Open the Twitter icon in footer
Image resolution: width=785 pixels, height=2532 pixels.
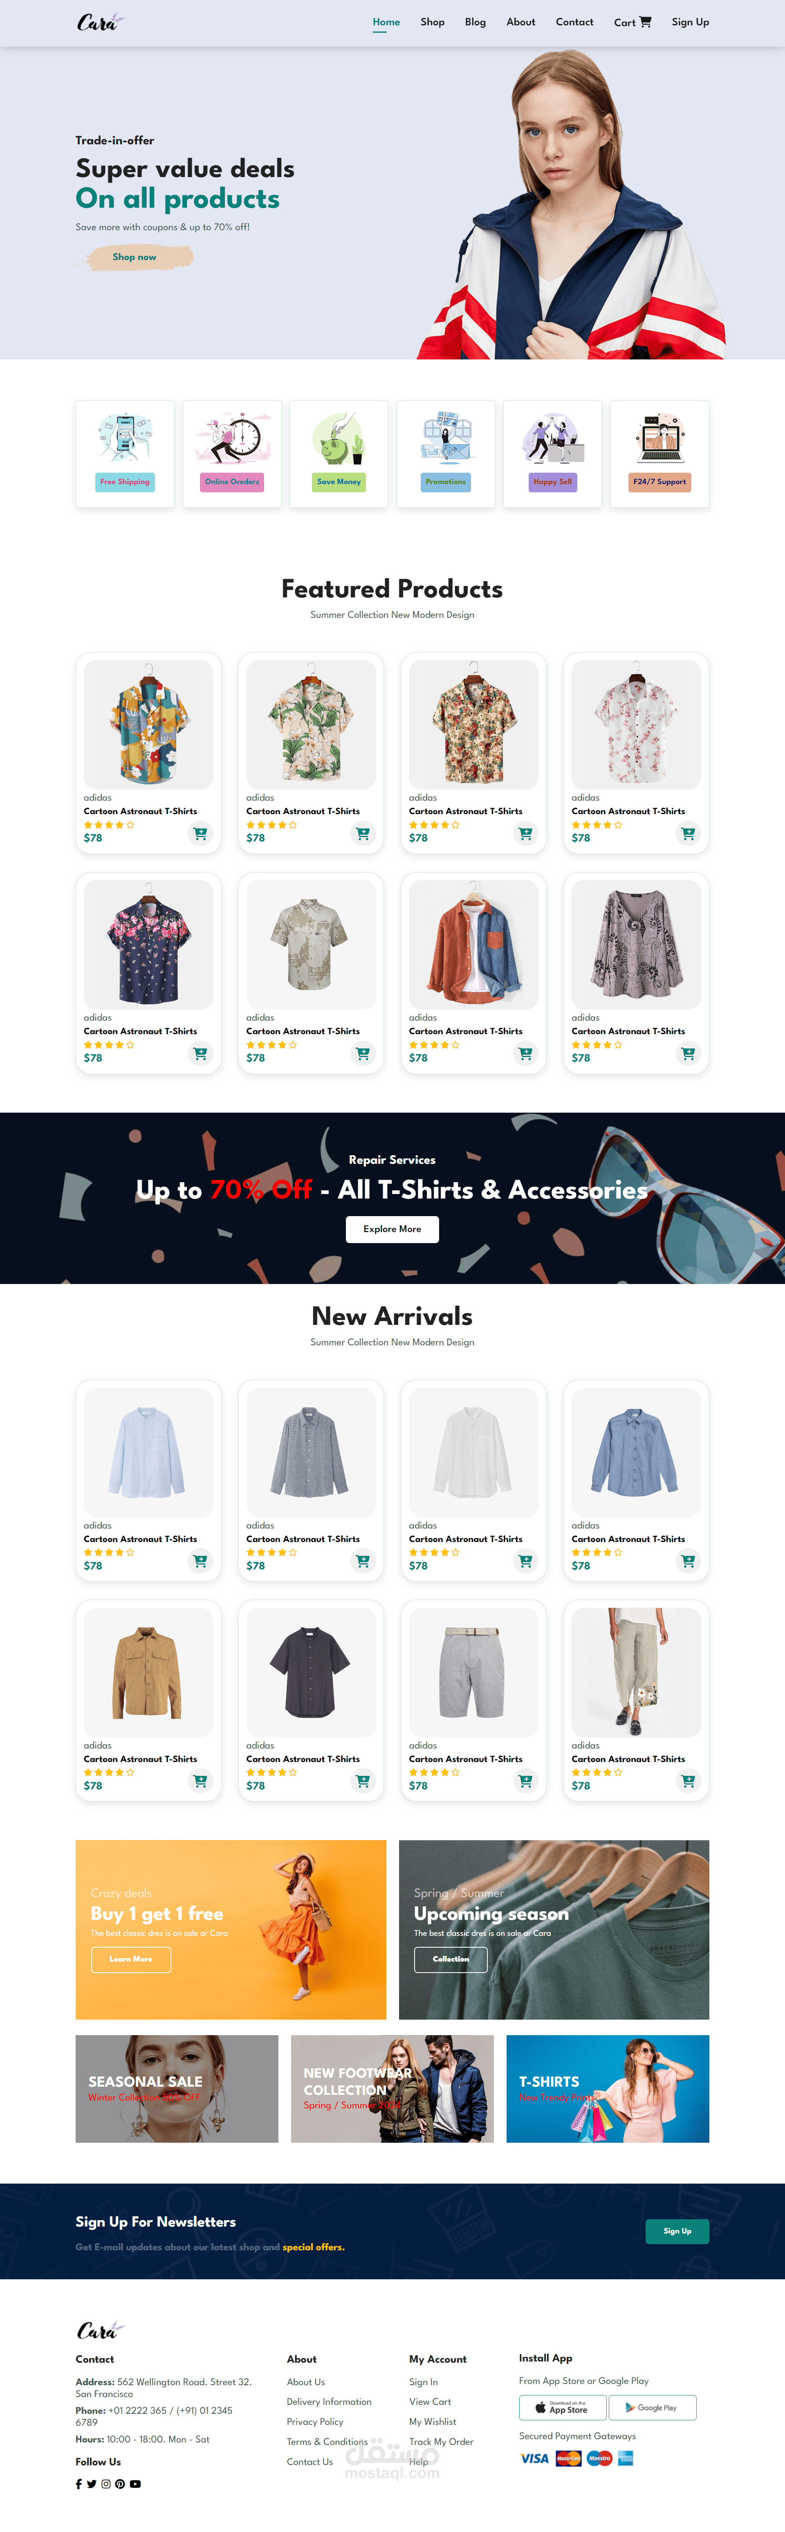[x=91, y=2484]
